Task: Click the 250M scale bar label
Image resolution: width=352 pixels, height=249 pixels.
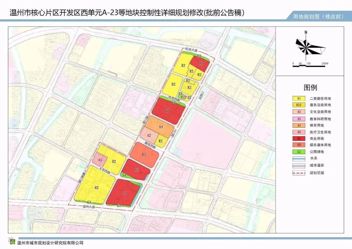Action: (x=325, y=63)
